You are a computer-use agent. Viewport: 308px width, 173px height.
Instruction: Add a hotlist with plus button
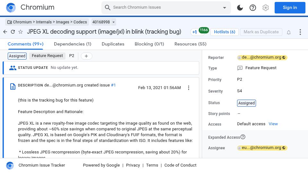pos(86,56)
